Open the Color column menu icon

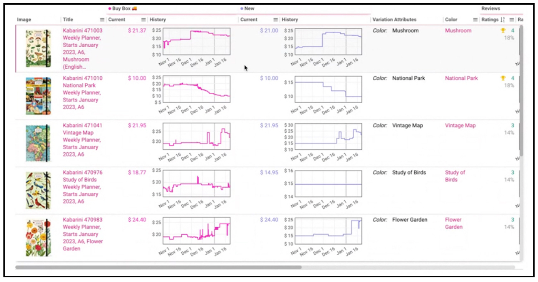(475, 20)
